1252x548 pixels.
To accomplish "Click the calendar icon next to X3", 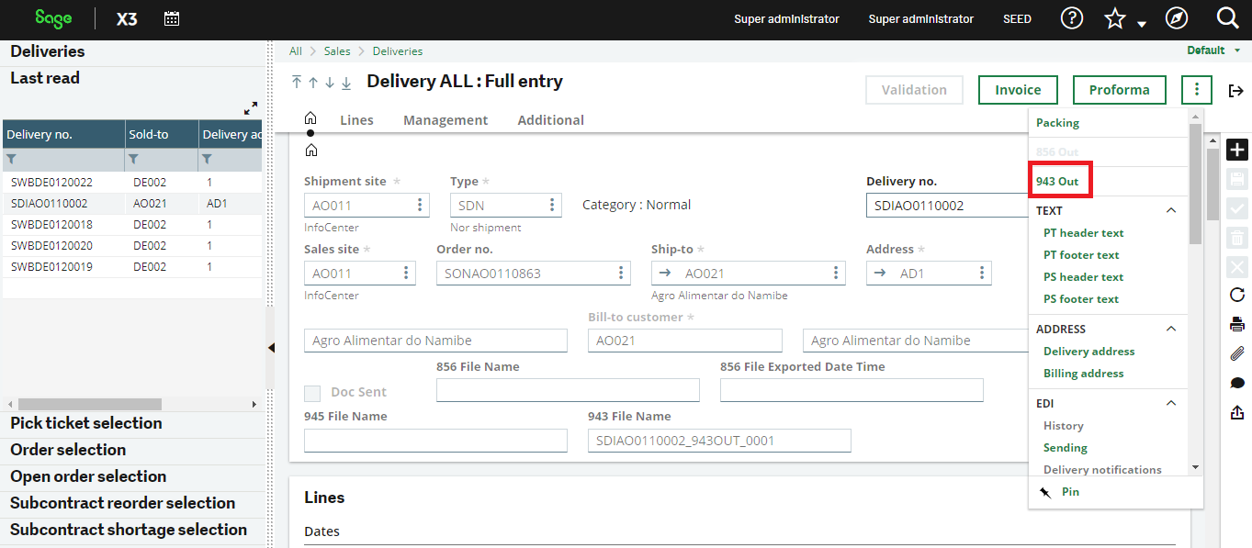I will click(x=171, y=17).
